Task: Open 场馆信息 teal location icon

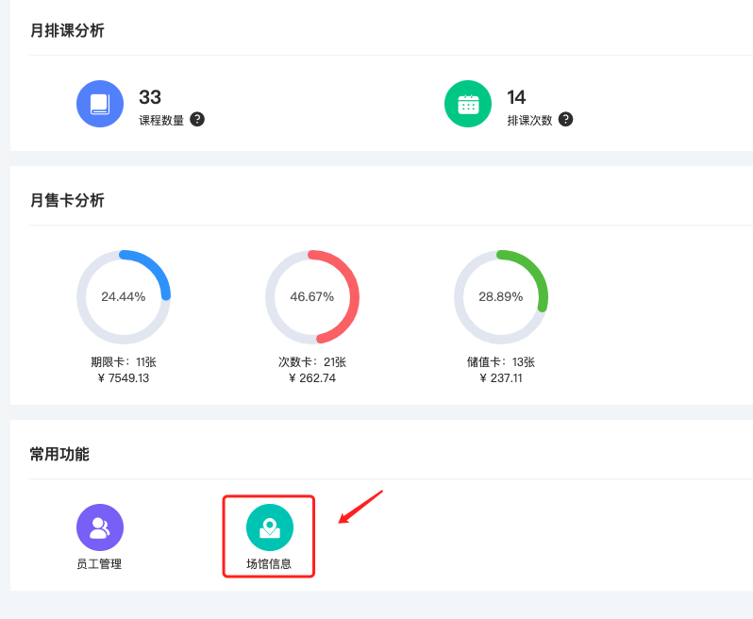Action: (x=270, y=527)
